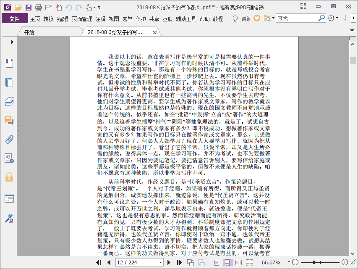The height and width of the screenshot is (269, 358).
Task: Go to the previous page
Action: (x=109, y=262)
